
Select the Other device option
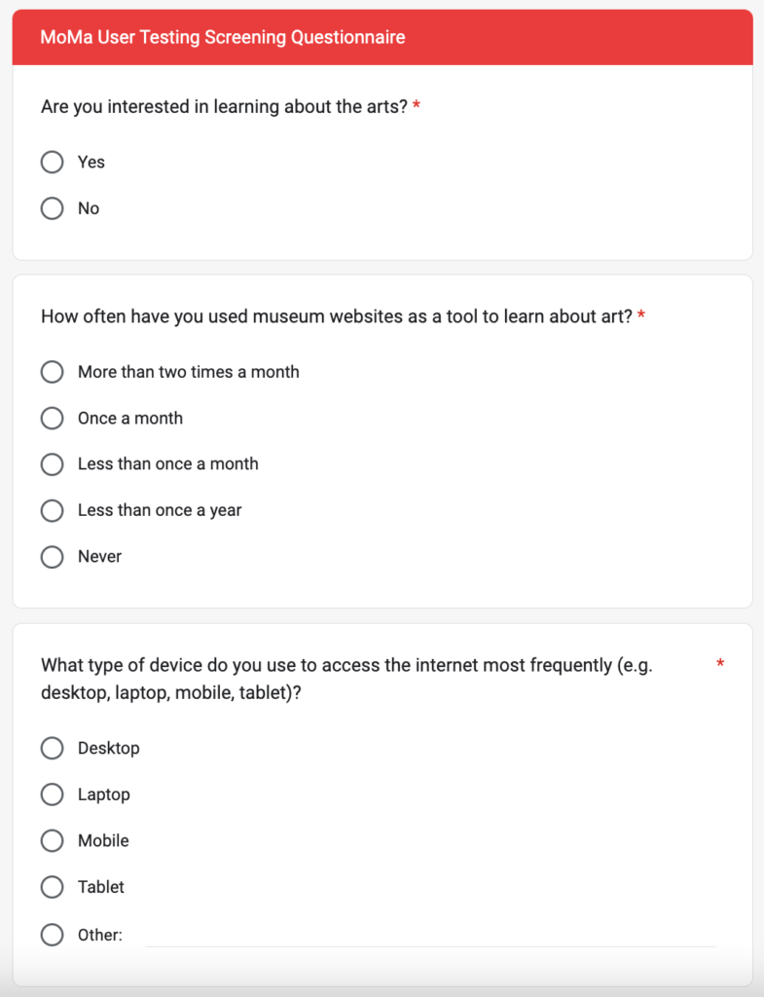[53, 935]
